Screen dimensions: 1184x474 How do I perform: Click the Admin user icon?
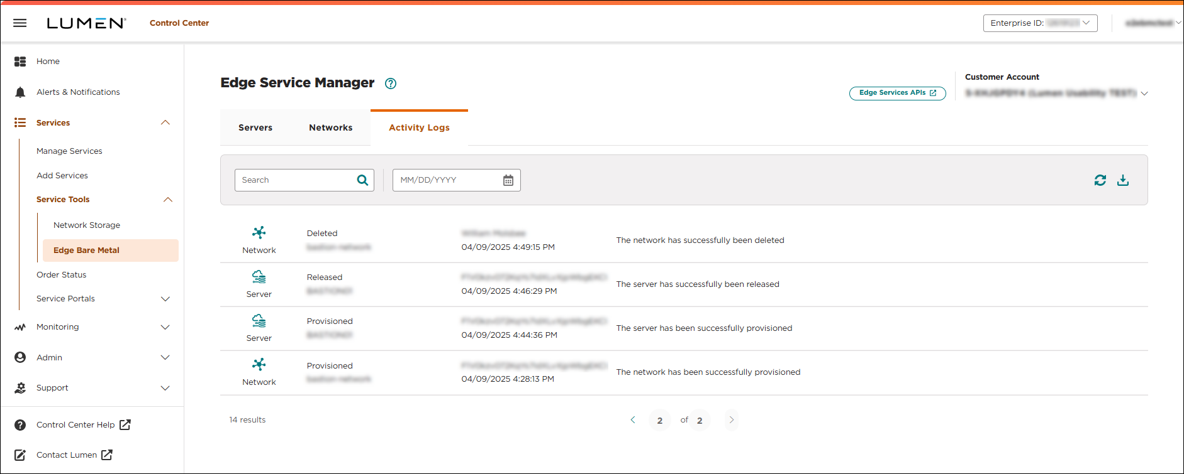click(x=20, y=357)
